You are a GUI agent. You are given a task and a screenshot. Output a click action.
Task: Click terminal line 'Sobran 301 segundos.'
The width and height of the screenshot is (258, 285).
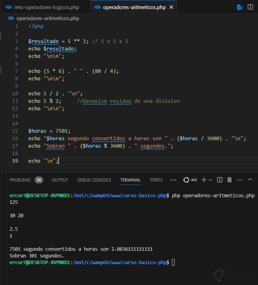click(37, 256)
